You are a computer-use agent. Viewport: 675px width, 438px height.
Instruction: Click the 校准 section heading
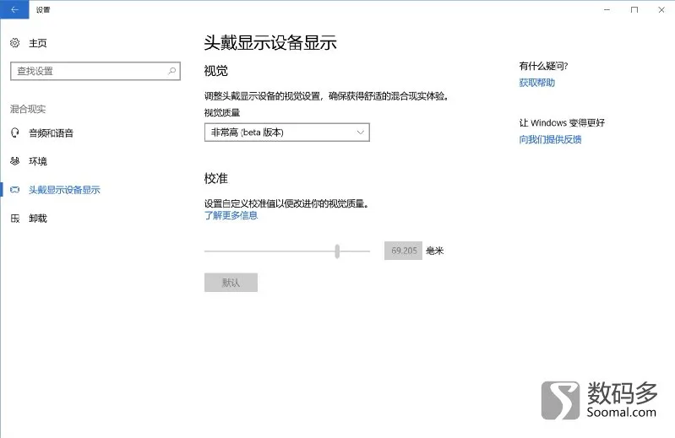pyautogui.click(x=216, y=178)
